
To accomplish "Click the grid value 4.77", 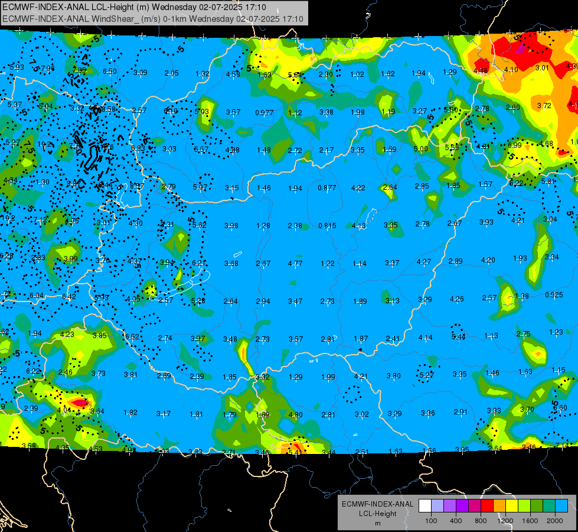I will click(x=295, y=263).
